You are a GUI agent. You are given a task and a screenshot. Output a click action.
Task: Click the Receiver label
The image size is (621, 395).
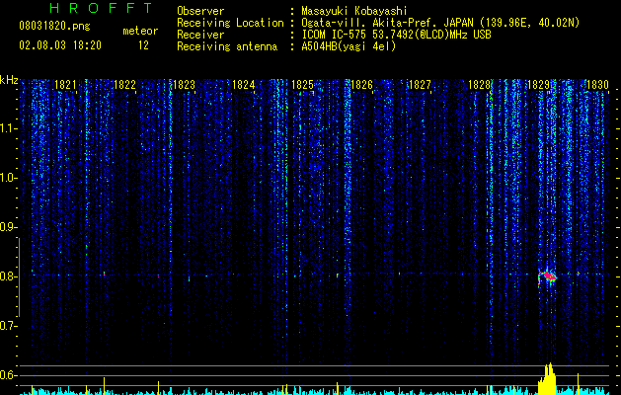pos(200,35)
